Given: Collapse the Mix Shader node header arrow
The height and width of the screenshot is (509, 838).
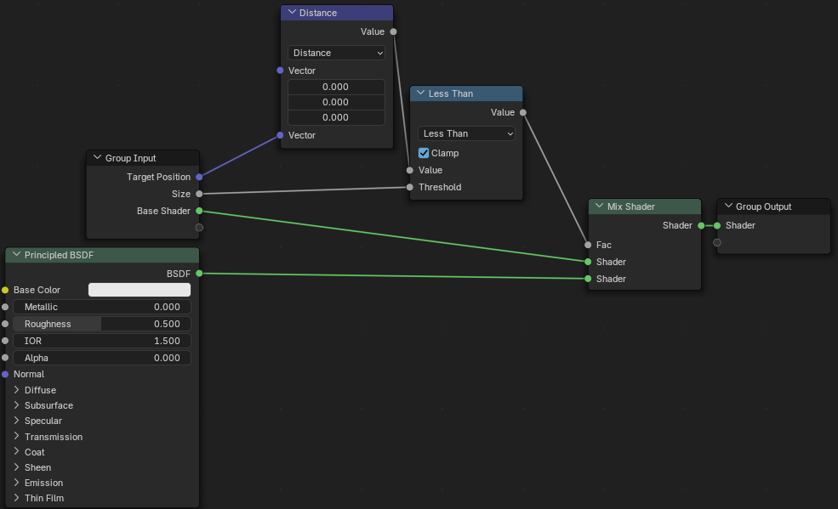Looking at the screenshot, I should click(x=600, y=206).
